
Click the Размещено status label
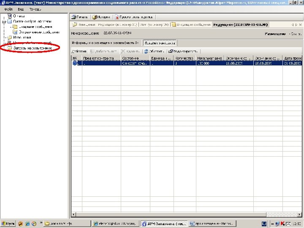tap(275, 34)
